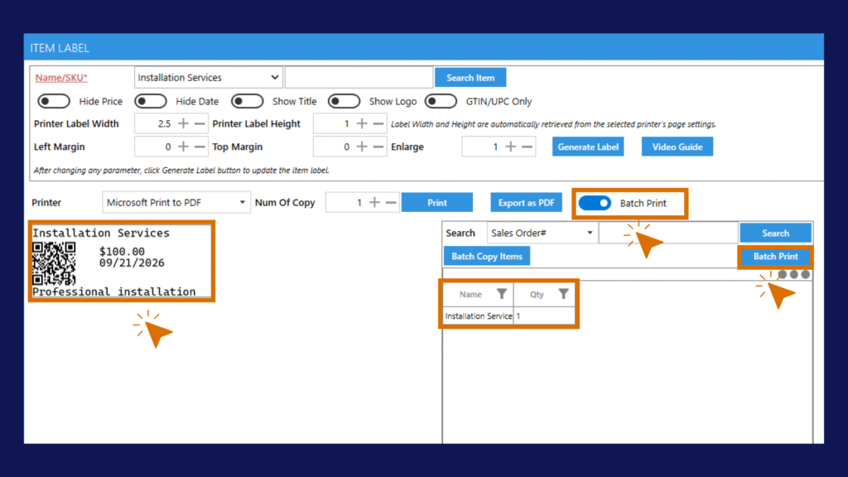The height and width of the screenshot is (477, 848).
Task: Click the Print button beside Num Of Copy
Action: click(437, 203)
